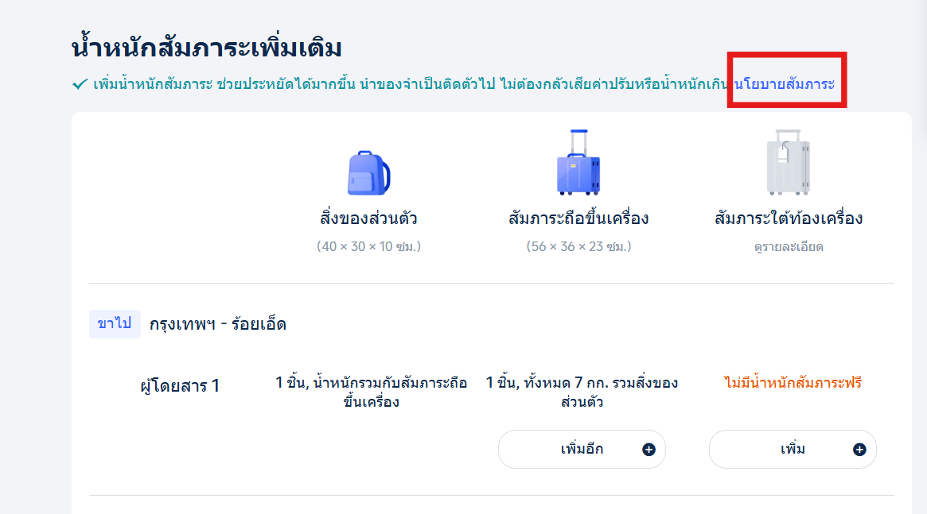Click the plus icon inside the เพิ่ม button
927x514 pixels.
[x=858, y=449]
